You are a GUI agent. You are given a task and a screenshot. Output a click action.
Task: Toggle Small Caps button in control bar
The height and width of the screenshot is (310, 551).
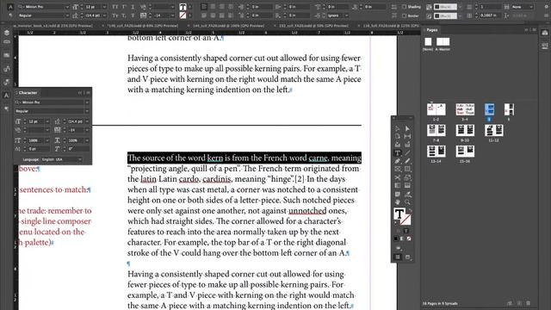tap(115, 15)
